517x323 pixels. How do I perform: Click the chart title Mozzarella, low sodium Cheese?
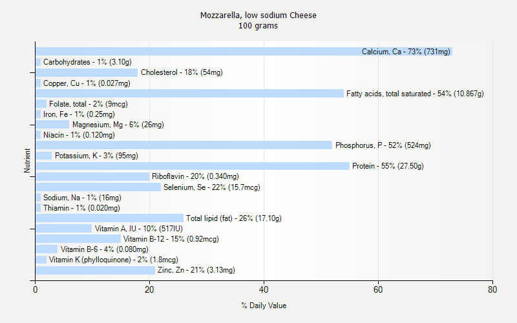click(x=258, y=15)
